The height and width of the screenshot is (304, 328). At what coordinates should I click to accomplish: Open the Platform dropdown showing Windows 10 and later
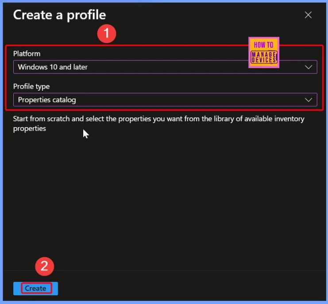click(165, 67)
